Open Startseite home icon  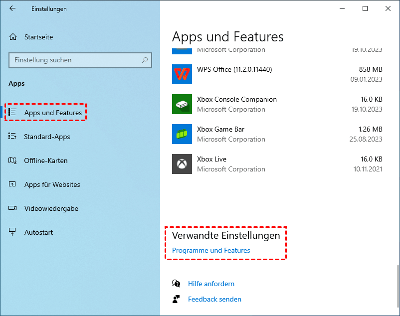[13, 37]
